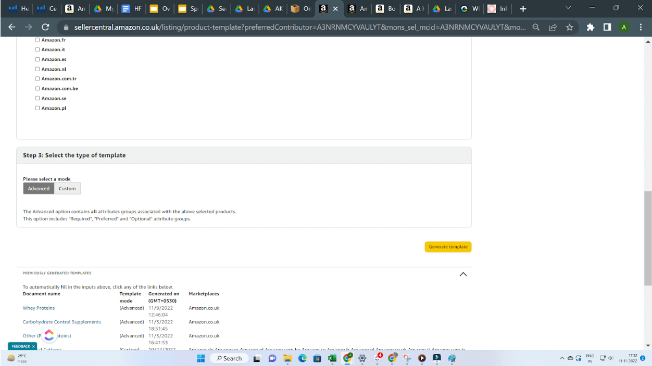Open the Windows Start menu
652x366 pixels.
click(x=200, y=358)
